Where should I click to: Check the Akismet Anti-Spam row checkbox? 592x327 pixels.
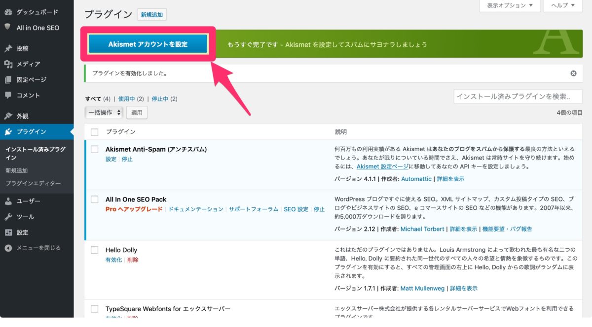pos(95,149)
